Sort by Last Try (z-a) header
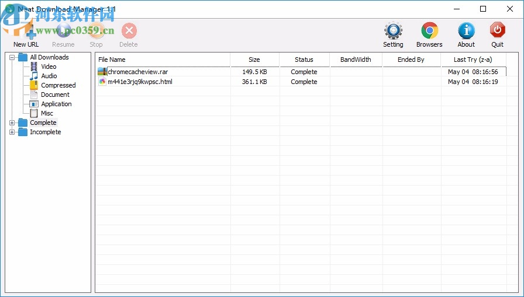The image size is (524, 297). 473,60
